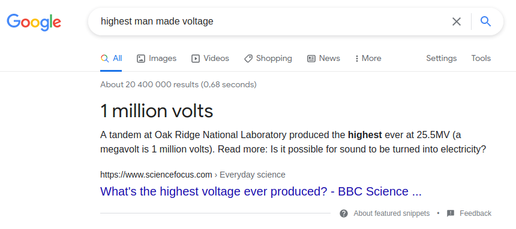Click the Feedback link
This screenshot has height=229, width=516.
tap(476, 213)
